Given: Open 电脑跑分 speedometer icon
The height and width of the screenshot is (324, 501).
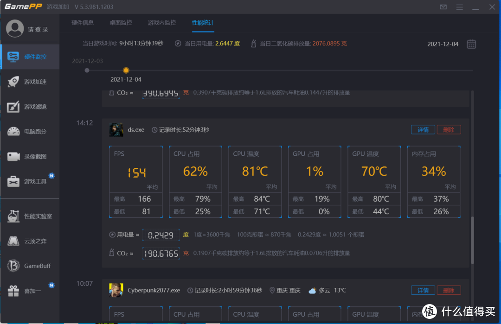Looking at the screenshot, I should (13, 132).
